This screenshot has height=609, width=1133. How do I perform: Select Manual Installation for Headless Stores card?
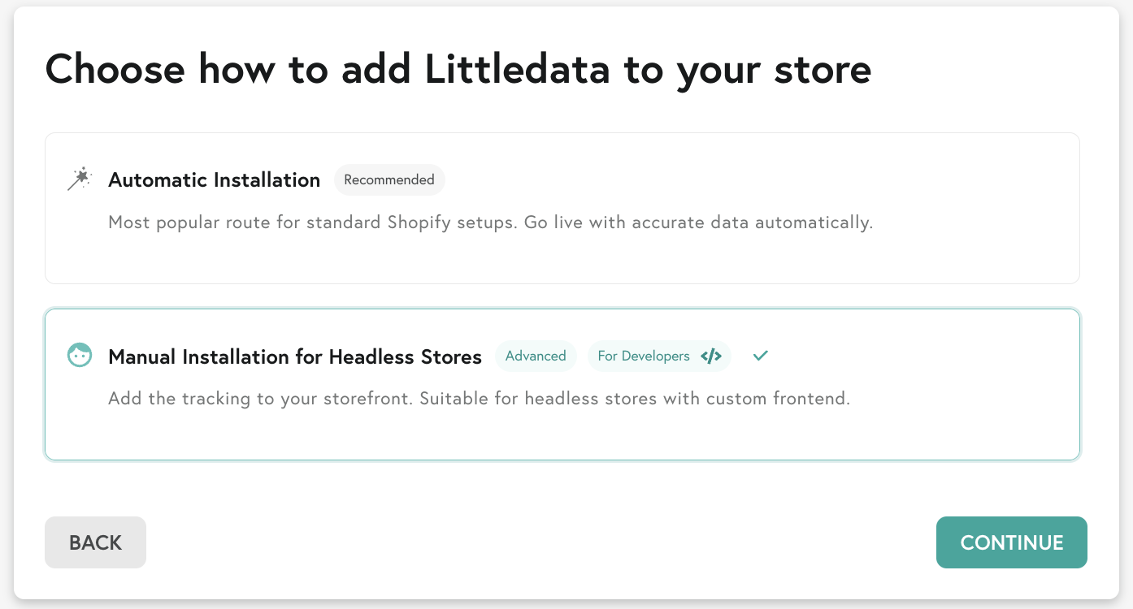(562, 384)
